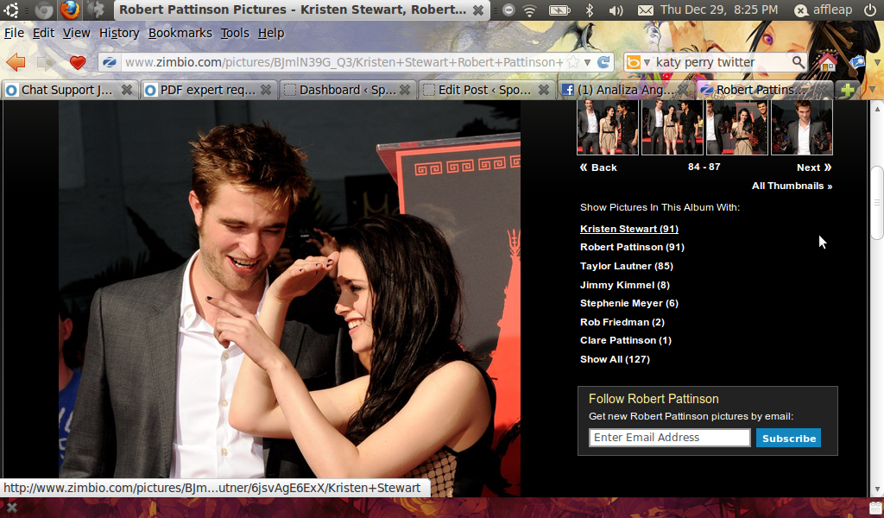884x518 pixels.
Task: Open the Help menu
Action: (270, 34)
